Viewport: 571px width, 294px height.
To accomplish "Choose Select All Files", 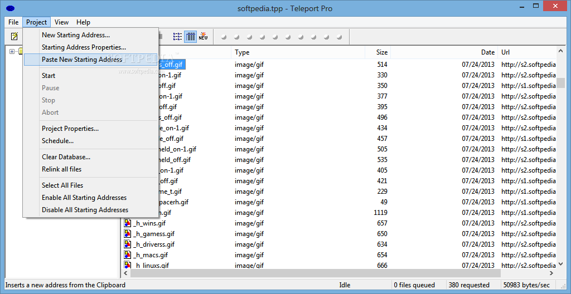I will click(91, 185).
